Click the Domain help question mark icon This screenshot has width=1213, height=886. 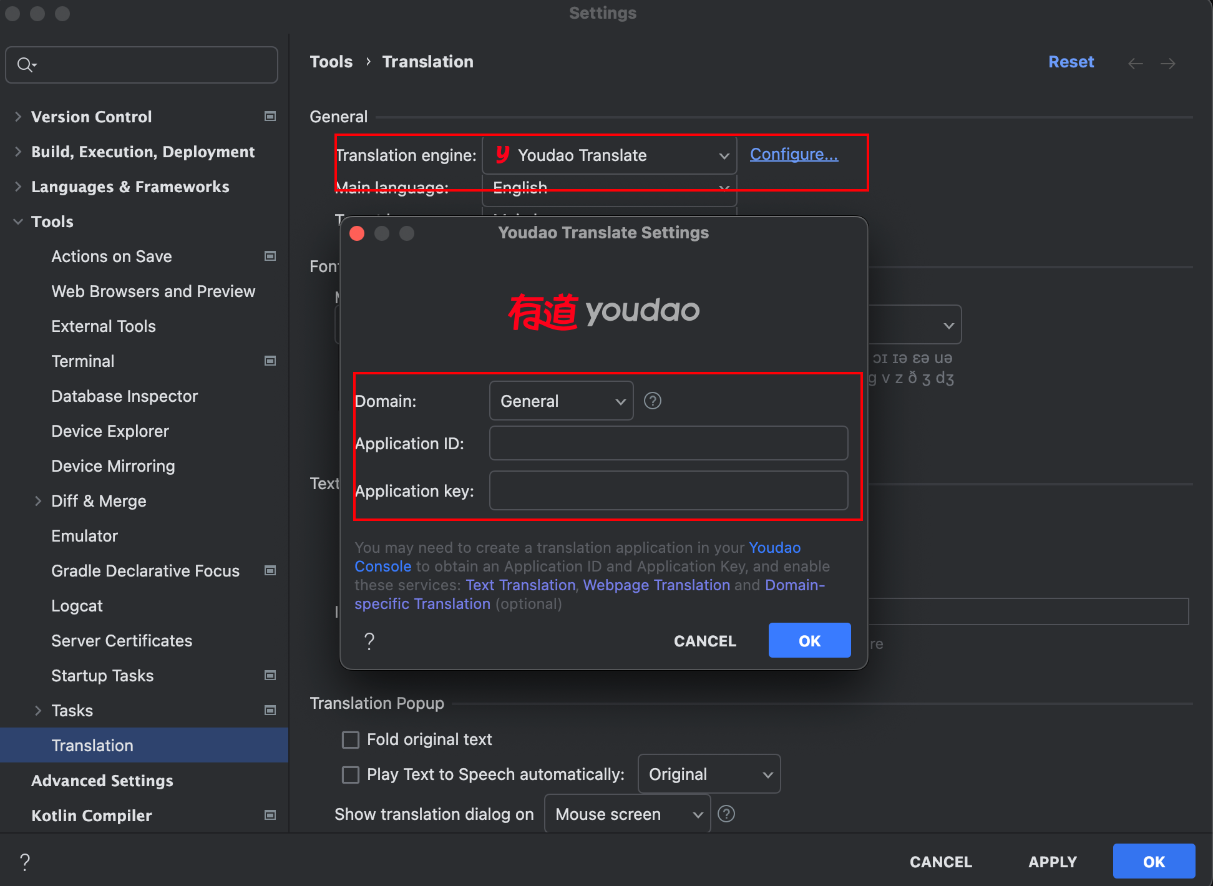point(652,401)
